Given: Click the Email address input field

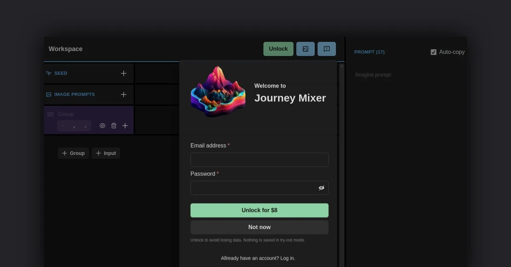Looking at the screenshot, I should pyautogui.click(x=259, y=159).
